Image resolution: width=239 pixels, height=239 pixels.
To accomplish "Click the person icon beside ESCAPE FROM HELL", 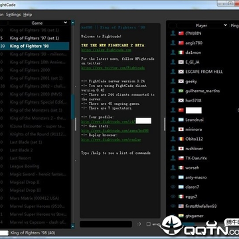I will 173,72.
